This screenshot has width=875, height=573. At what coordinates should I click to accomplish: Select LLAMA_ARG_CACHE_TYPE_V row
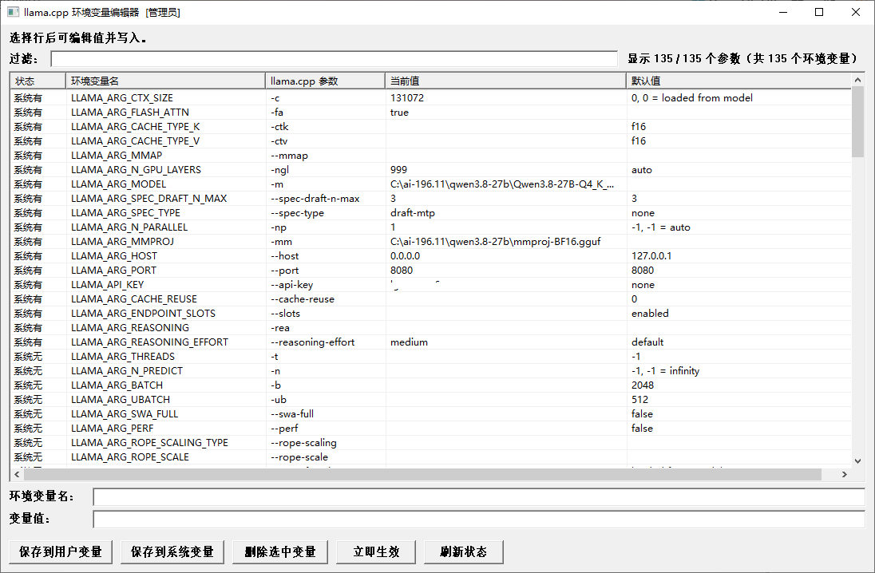431,141
